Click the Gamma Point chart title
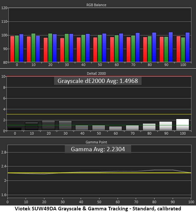The height and width of the screenshot is (212, 196). (x=96, y=142)
